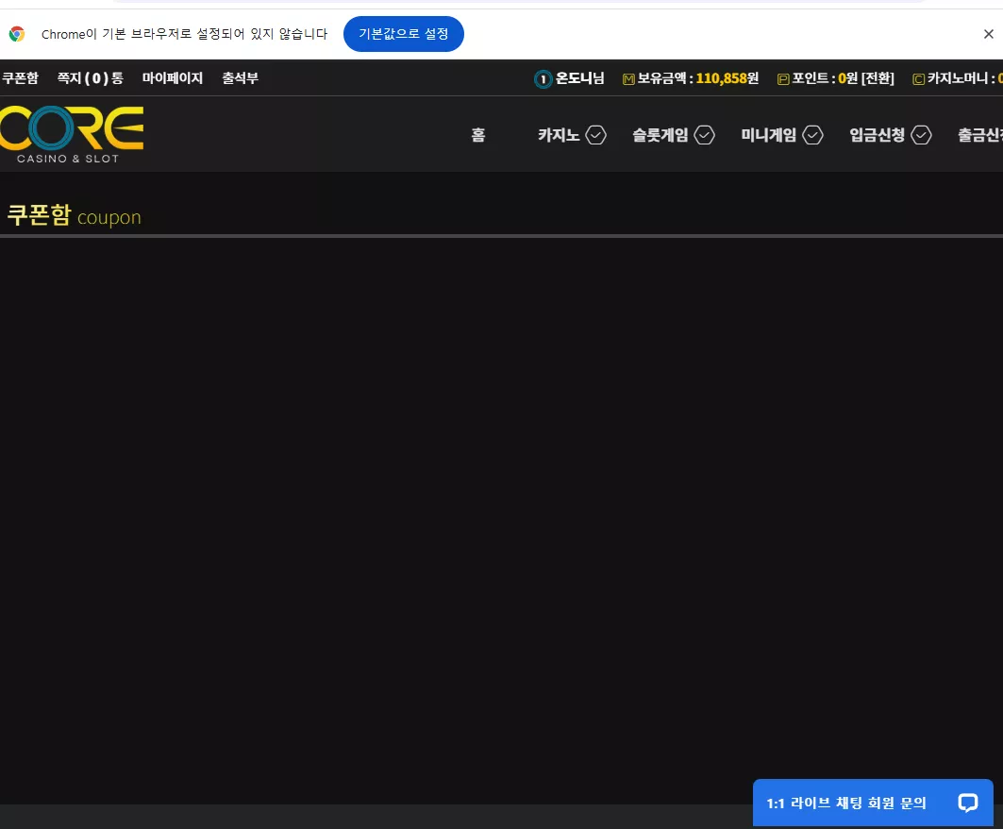Click the CORE Casino & Slot logo

pos(71,134)
